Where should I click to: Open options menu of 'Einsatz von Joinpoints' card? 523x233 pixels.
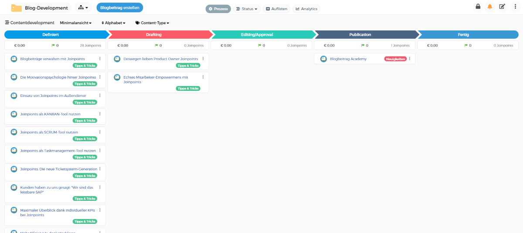[100, 95]
